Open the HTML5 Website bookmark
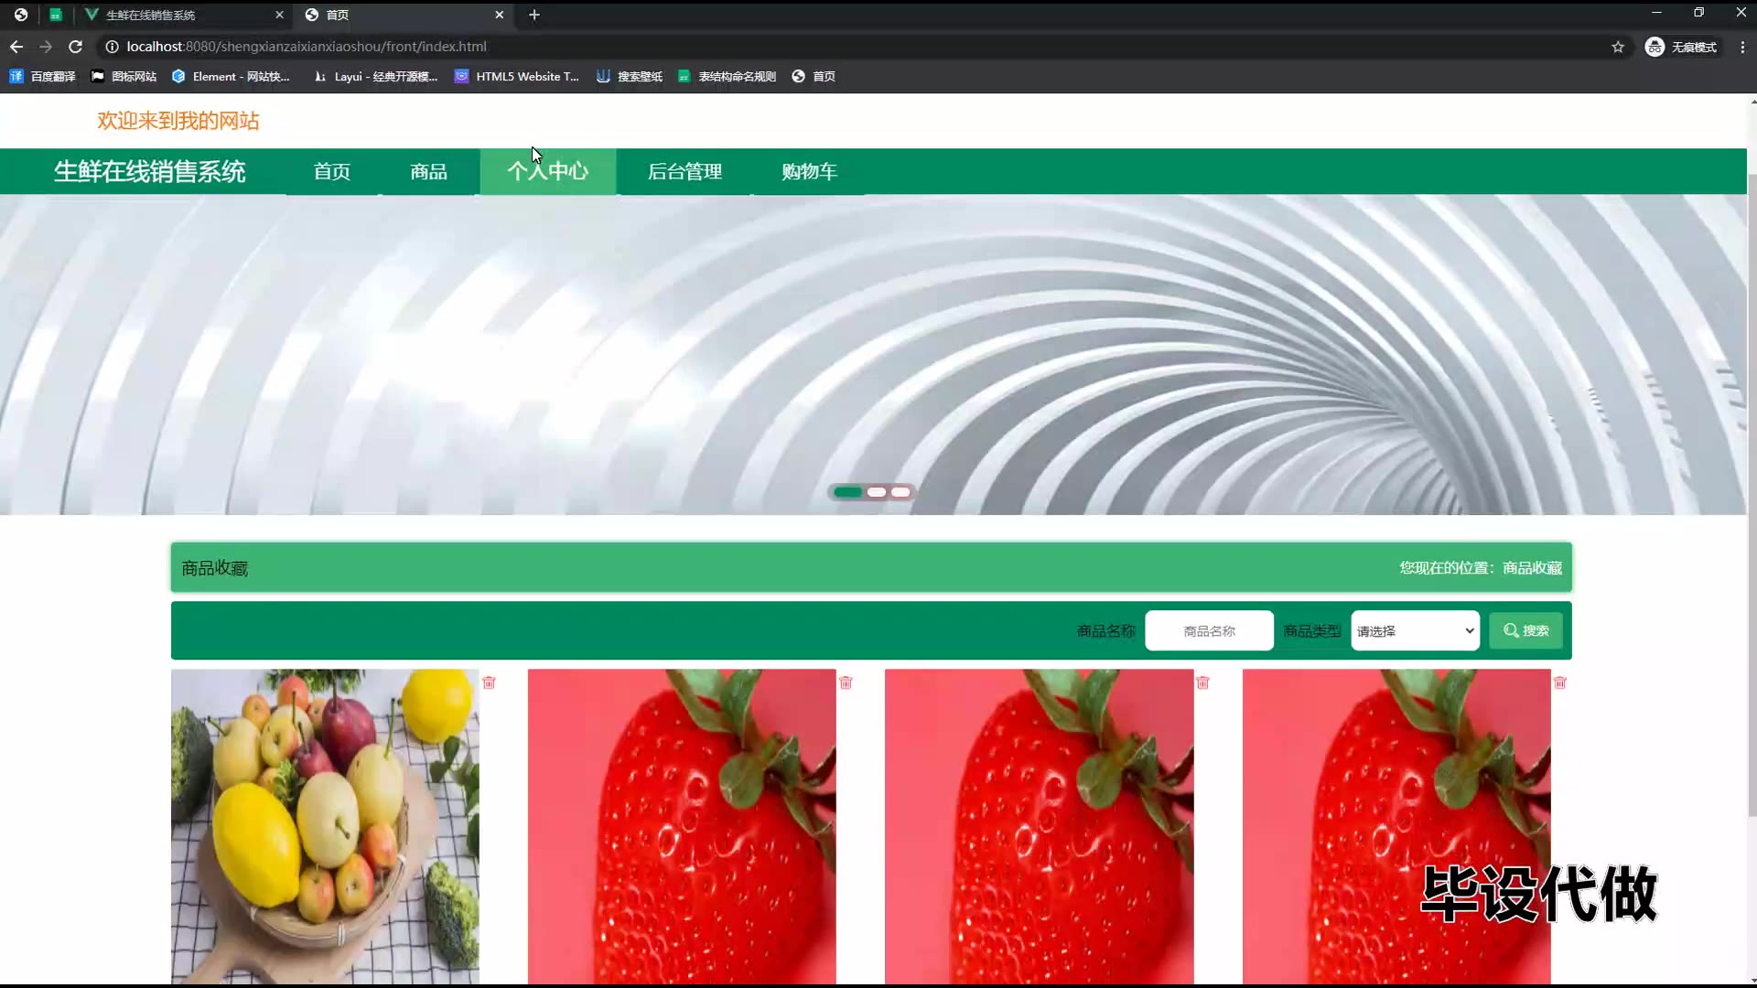This screenshot has height=988, width=1757. [x=517, y=77]
